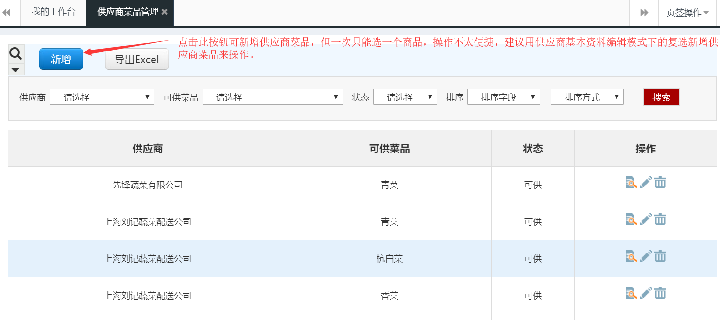The width and height of the screenshot is (720, 320).
Task: Open the 状态 filter dropdown
Action: click(405, 97)
